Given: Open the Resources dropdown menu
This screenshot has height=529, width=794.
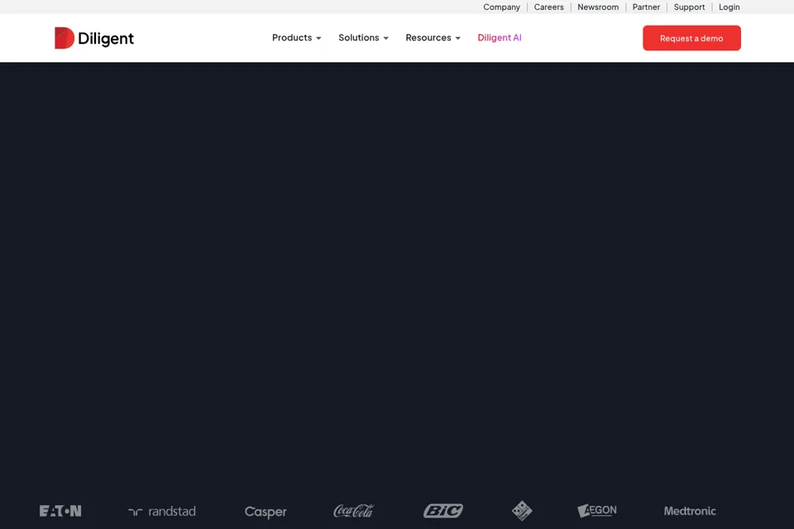Looking at the screenshot, I should click(x=433, y=38).
